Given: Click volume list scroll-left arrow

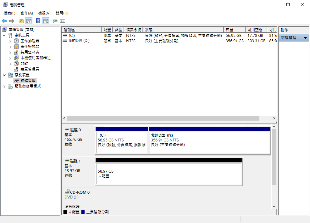Looking at the screenshot, I should coord(64,118).
